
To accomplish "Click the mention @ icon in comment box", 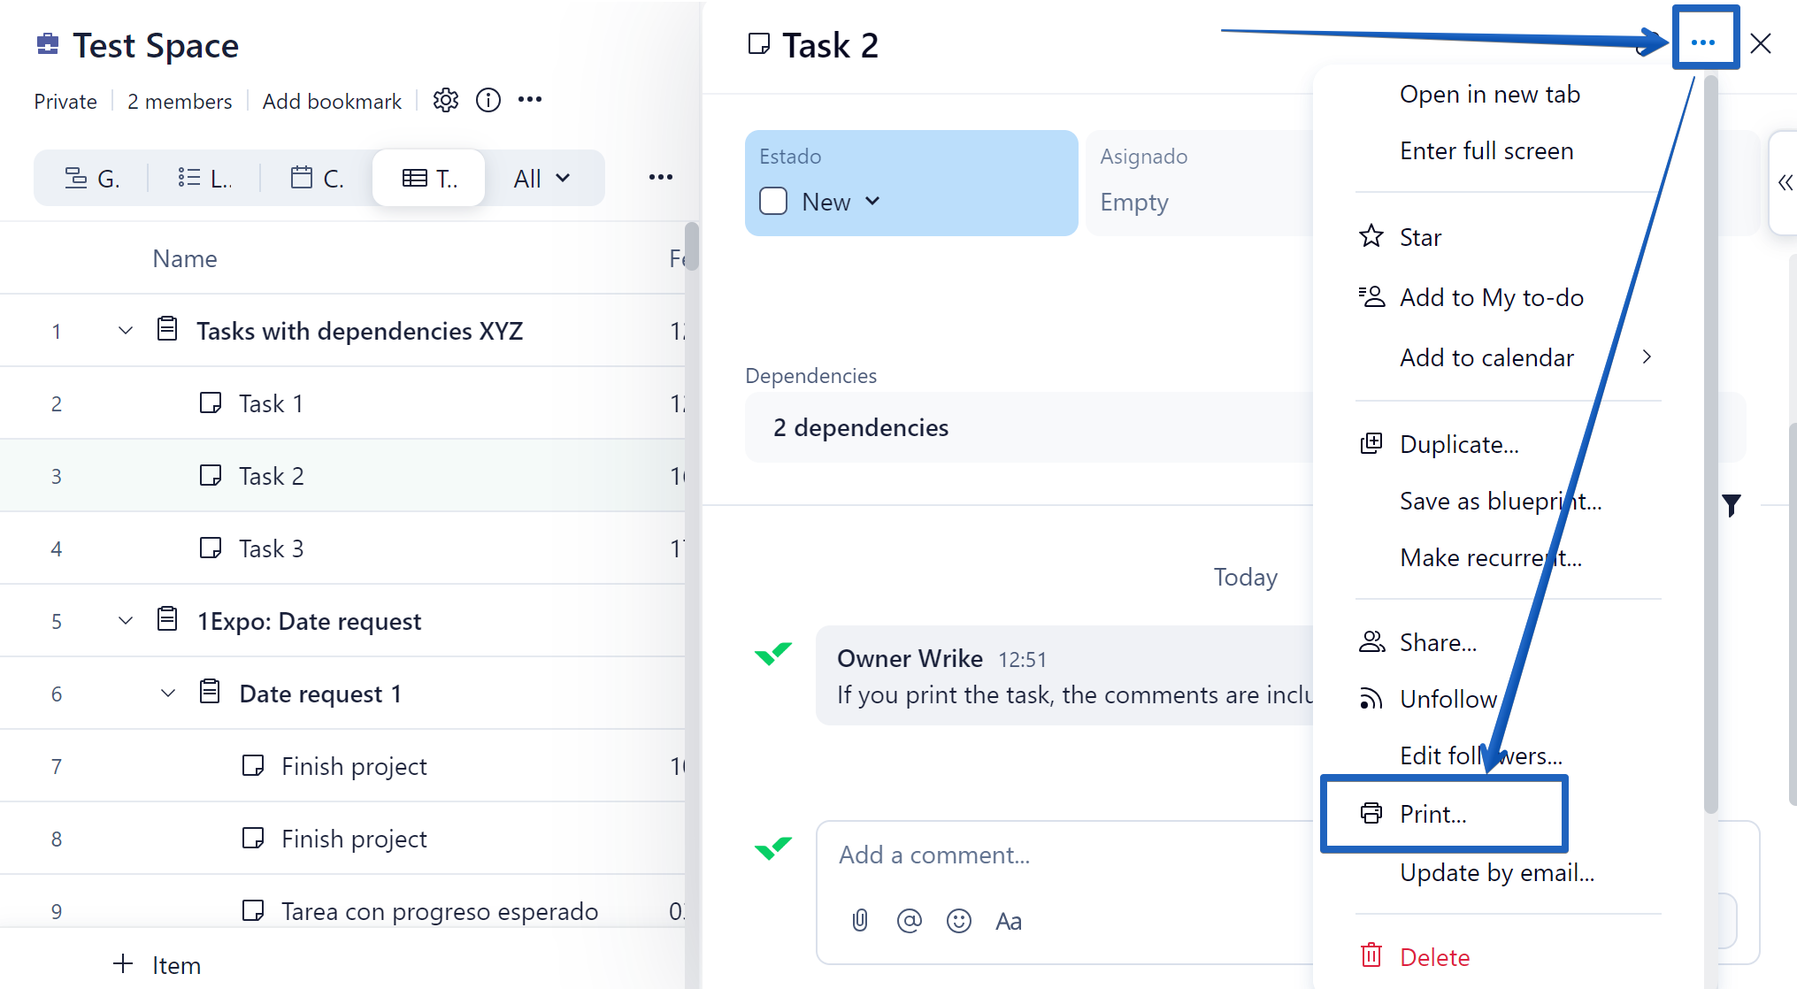I will (909, 921).
